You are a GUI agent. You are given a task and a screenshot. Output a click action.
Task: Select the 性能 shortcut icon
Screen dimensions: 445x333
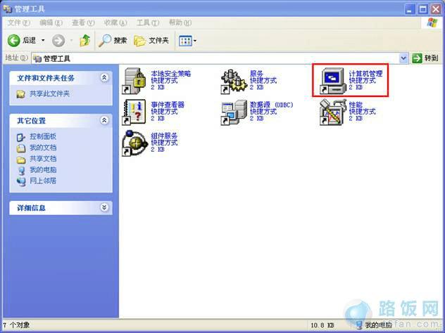332,112
